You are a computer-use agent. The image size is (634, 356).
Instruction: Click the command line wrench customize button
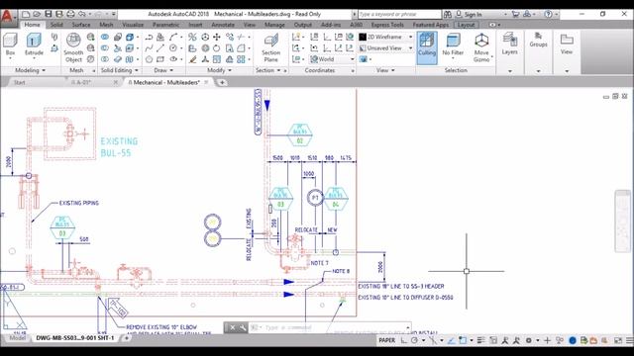pos(242,327)
